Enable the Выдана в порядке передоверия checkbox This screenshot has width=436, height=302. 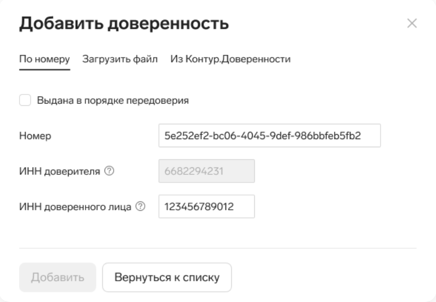(25, 100)
